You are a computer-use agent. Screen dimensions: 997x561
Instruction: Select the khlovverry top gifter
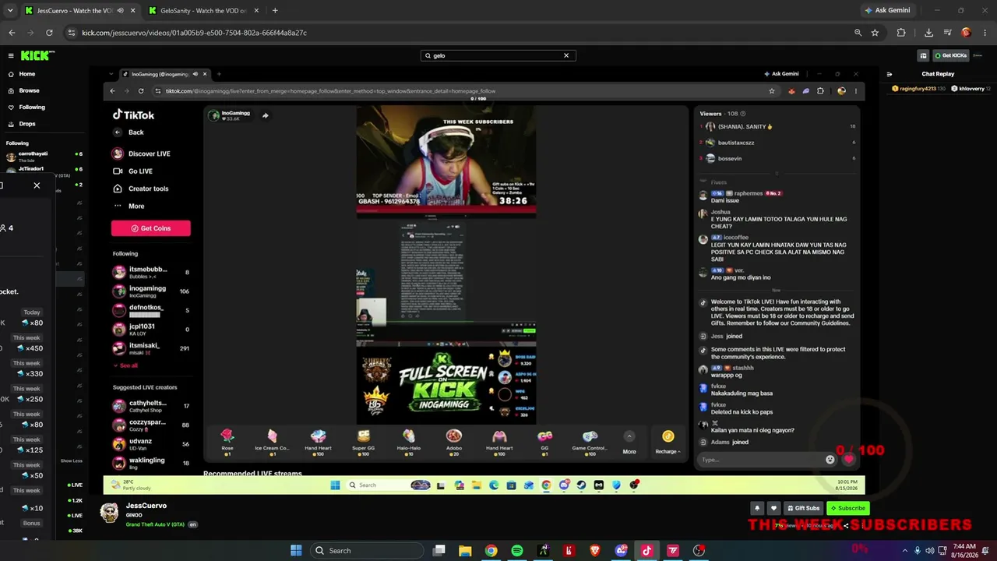point(971,89)
